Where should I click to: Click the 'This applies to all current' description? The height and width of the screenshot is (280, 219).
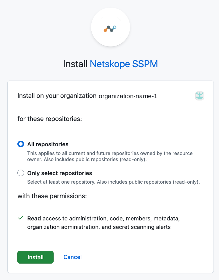(x=110, y=156)
